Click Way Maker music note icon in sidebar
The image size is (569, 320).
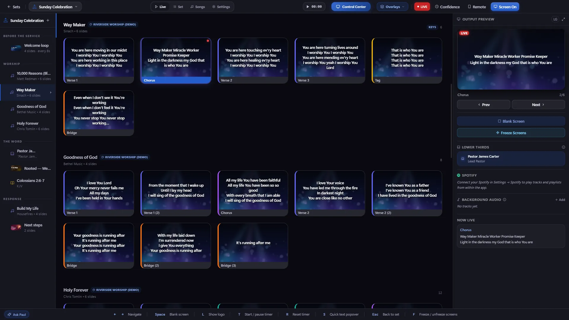12,92
